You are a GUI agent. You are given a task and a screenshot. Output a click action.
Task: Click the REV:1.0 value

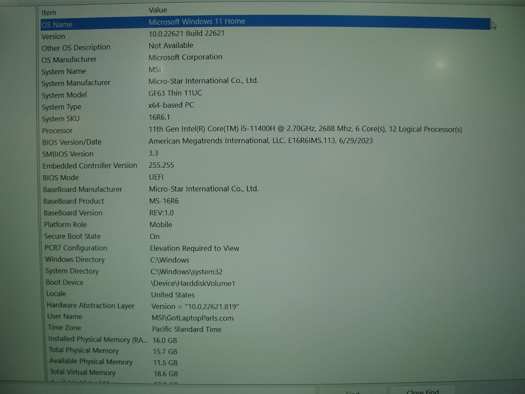coord(161,213)
